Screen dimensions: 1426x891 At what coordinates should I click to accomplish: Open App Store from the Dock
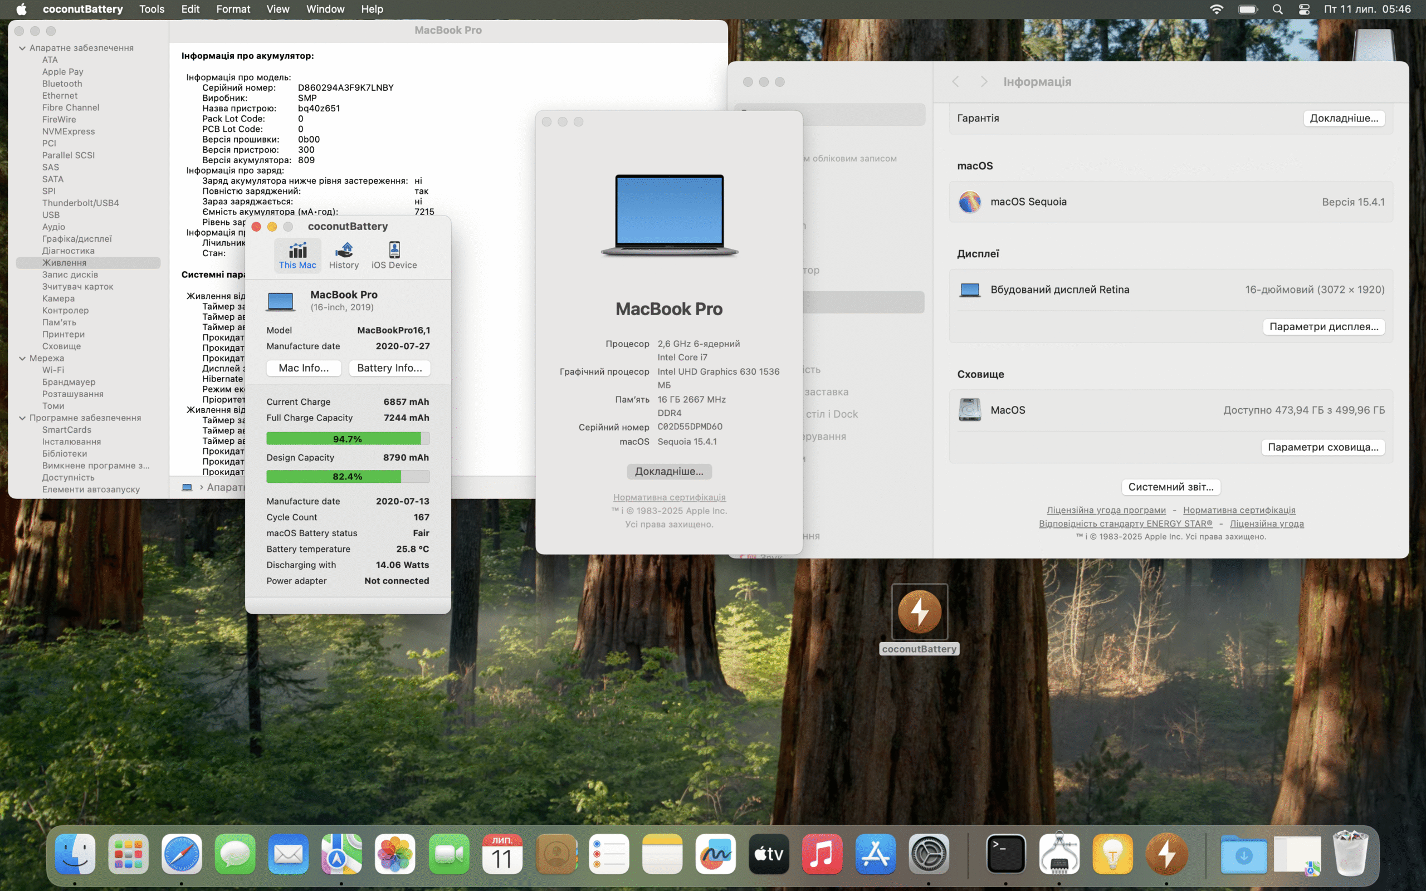[x=876, y=854]
